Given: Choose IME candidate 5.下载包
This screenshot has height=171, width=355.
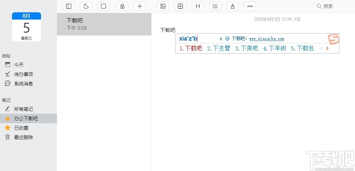Looking at the screenshot, I should (x=302, y=48).
